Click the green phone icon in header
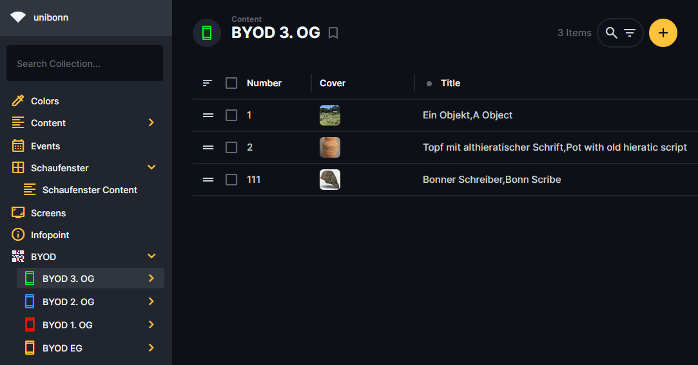The image size is (698, 365). (x=207, y=33)
